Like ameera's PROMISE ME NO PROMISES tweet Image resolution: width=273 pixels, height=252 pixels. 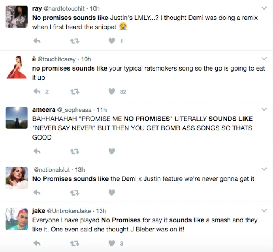click(112, 151)
